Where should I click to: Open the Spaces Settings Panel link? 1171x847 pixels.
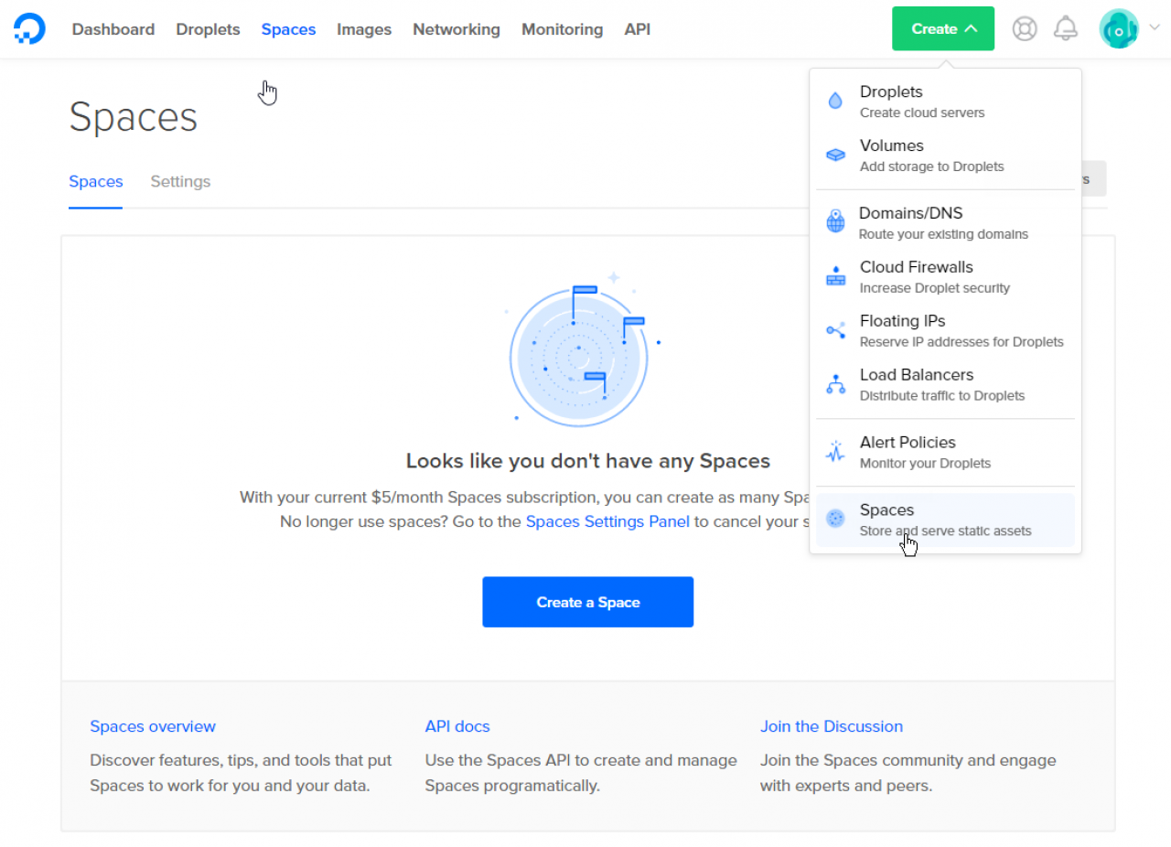[607, 521]
